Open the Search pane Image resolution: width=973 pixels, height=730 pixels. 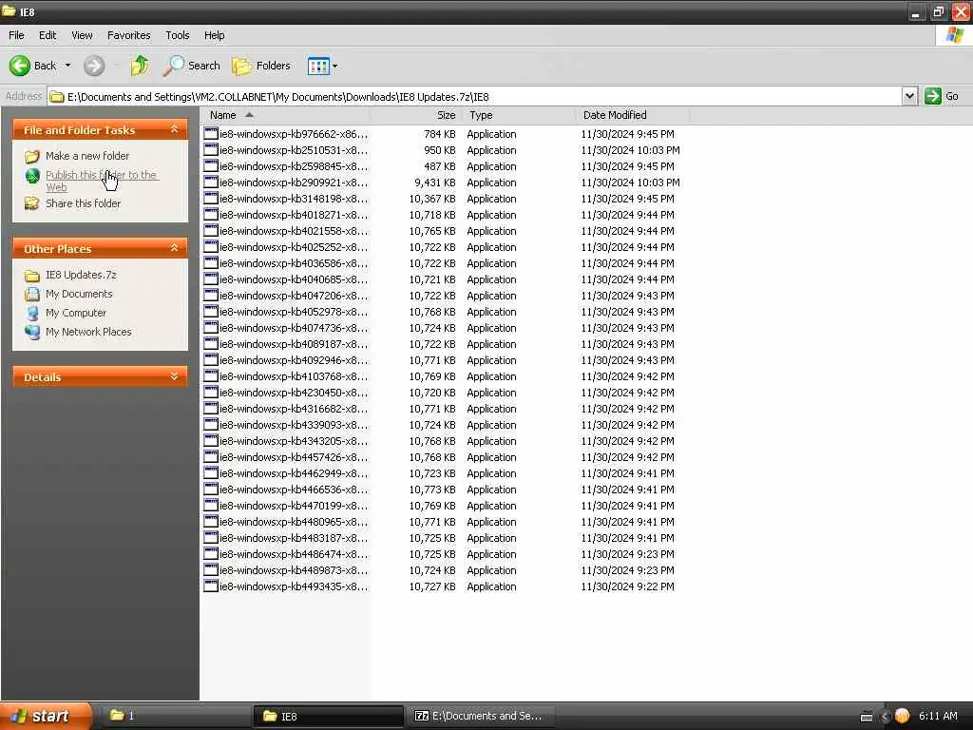point(191,66)
